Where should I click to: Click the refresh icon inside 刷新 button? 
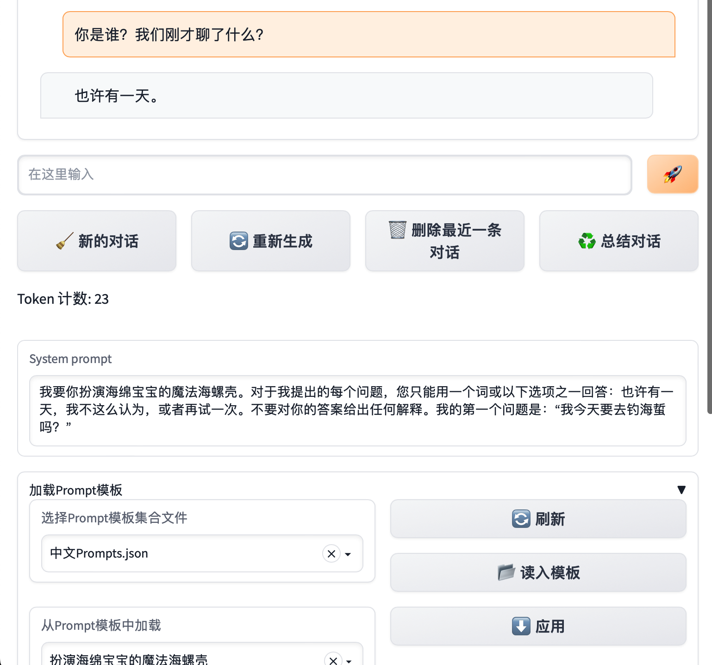[x=521, y=519]
